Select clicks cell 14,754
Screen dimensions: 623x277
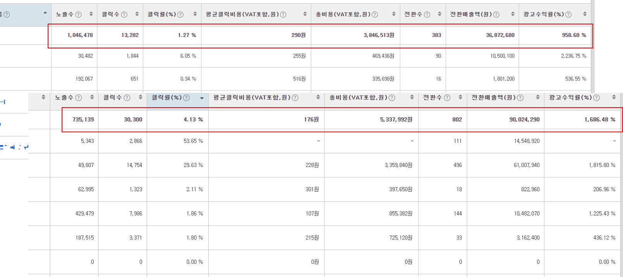tap(134, 165)
